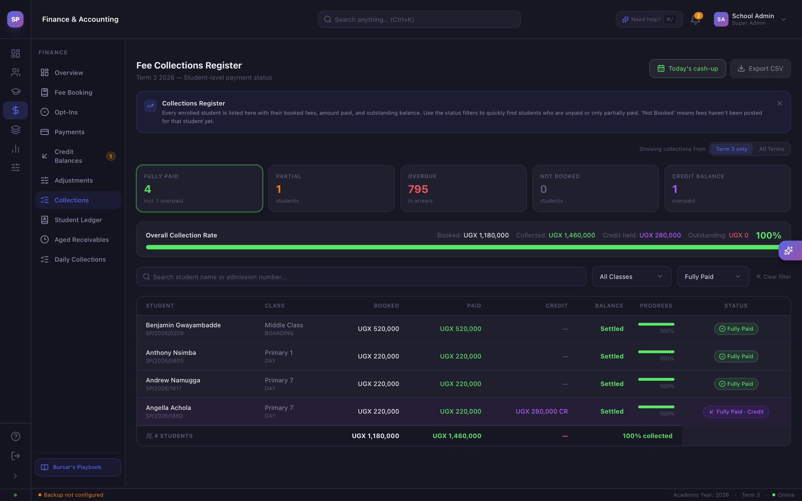The image size is (802, 501).
Task: Open the bar chart reports icon
Action: pyautogui.click(x=15, y=149)
